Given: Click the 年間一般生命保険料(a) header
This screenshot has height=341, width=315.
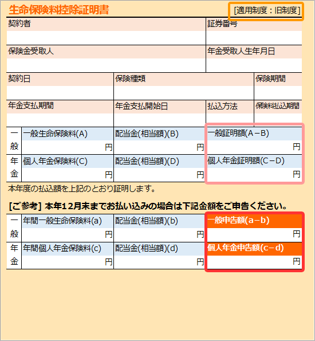Looking at the screenshot, I should [x=62, y=221].
